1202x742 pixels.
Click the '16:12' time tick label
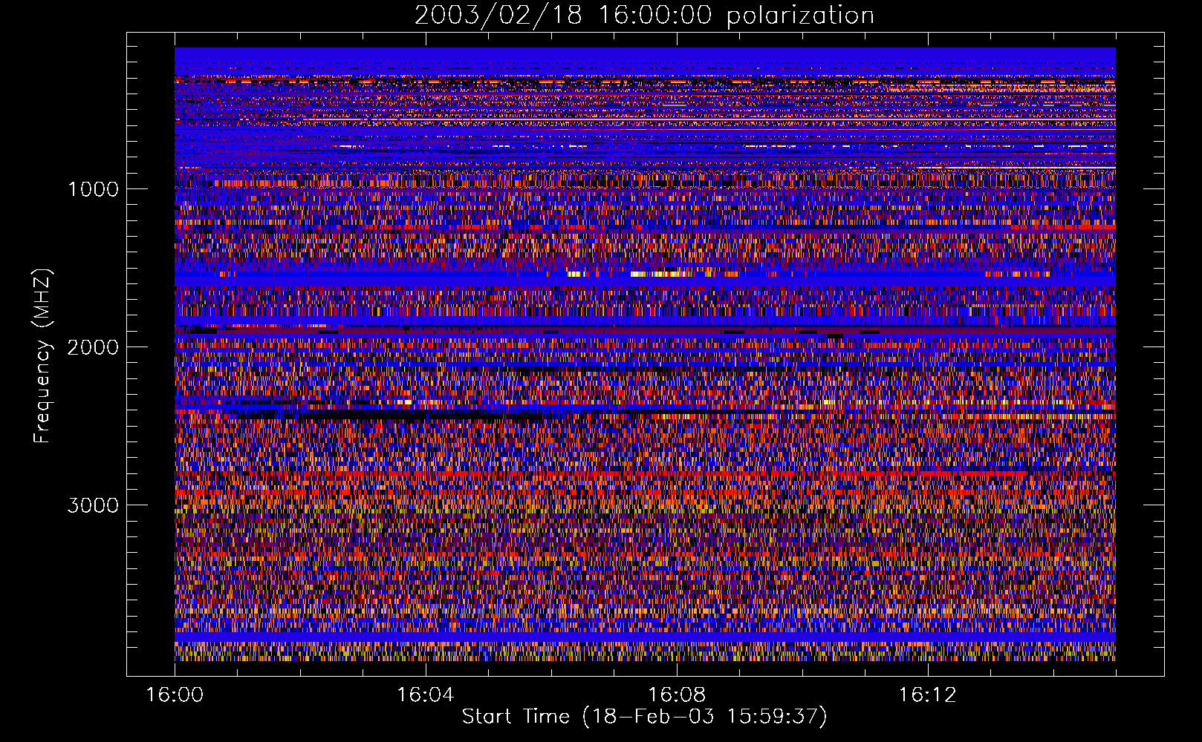pyautogui.click(x=927, y=695)
